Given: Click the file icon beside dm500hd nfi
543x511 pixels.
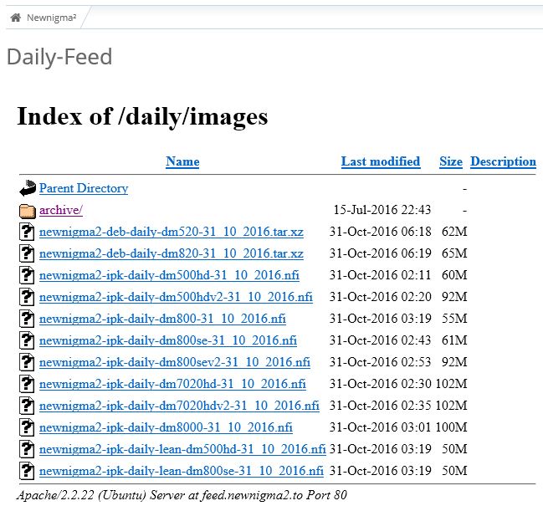Looking at the screenshot, I should coord(28,275).
